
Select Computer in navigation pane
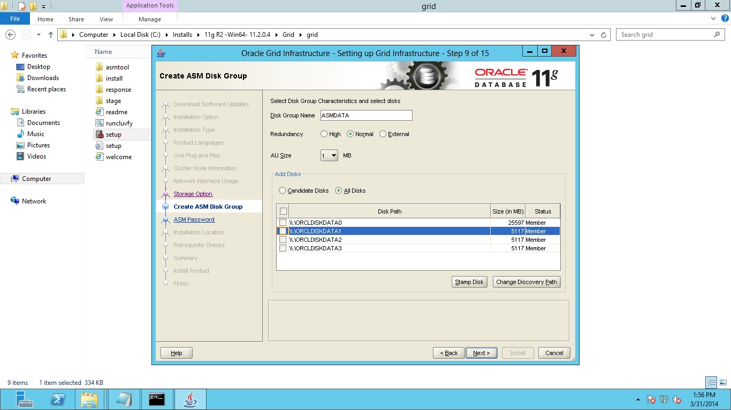pyautogui.click(x=36, y=179)
